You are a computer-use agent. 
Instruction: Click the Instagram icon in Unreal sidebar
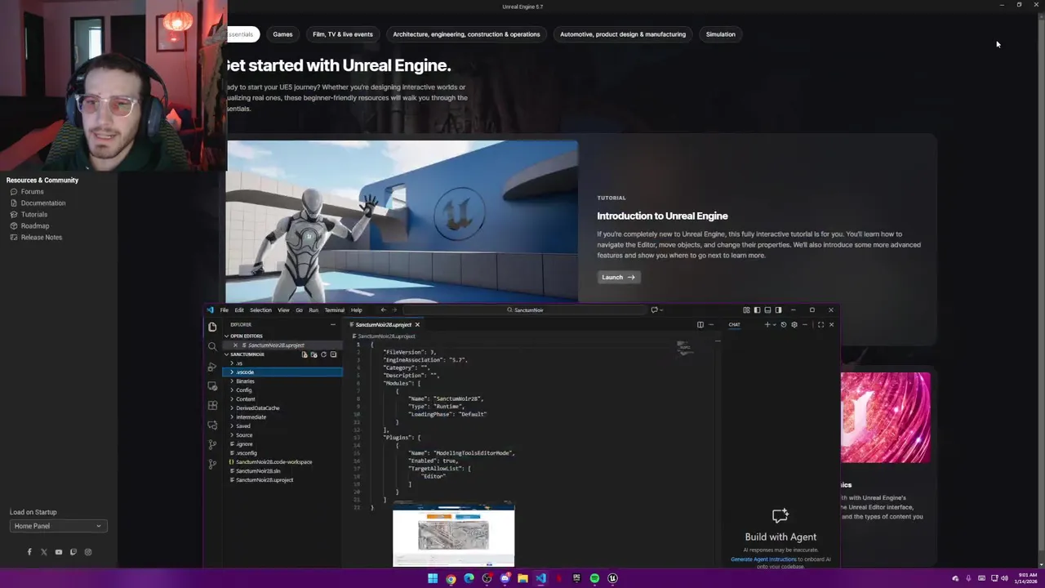click(88, 552)
